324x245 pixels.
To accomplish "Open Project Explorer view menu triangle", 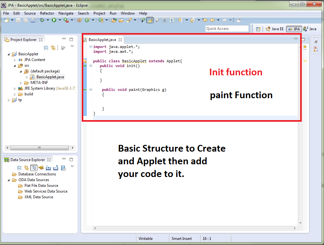I will pos(72,46).
